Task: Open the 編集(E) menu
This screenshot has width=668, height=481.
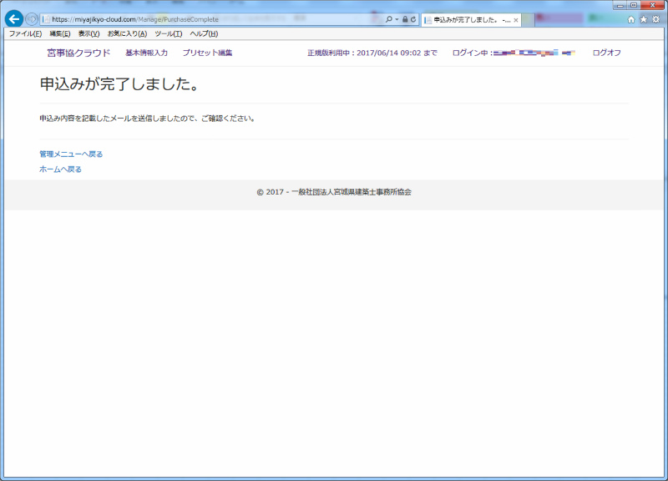Action: pos(59,33)
